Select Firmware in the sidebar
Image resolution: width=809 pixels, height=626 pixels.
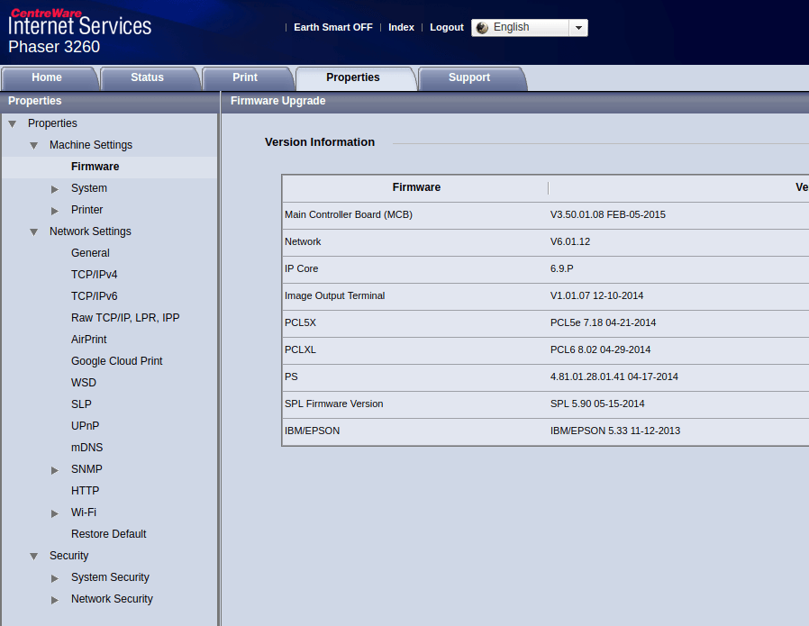[x=95, y=167]
